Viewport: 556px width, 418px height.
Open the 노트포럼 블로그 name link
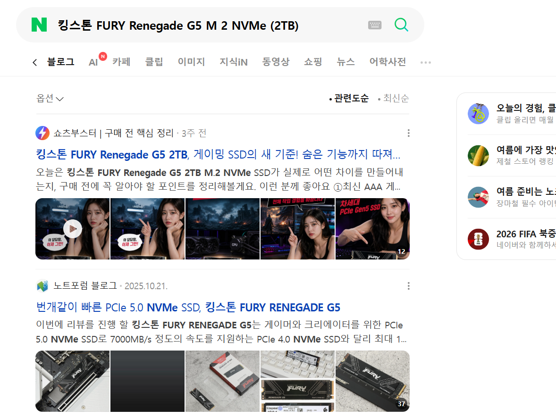(x=85, y=286)
